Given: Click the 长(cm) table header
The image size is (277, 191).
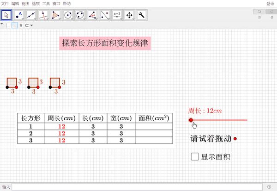Looking at the screenshot, I should (x=93, y=118).
